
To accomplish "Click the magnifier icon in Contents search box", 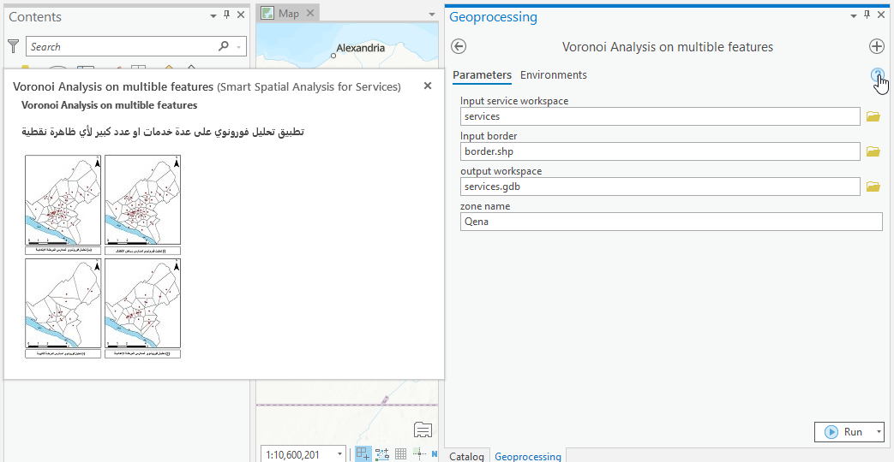I will point(224,46).
